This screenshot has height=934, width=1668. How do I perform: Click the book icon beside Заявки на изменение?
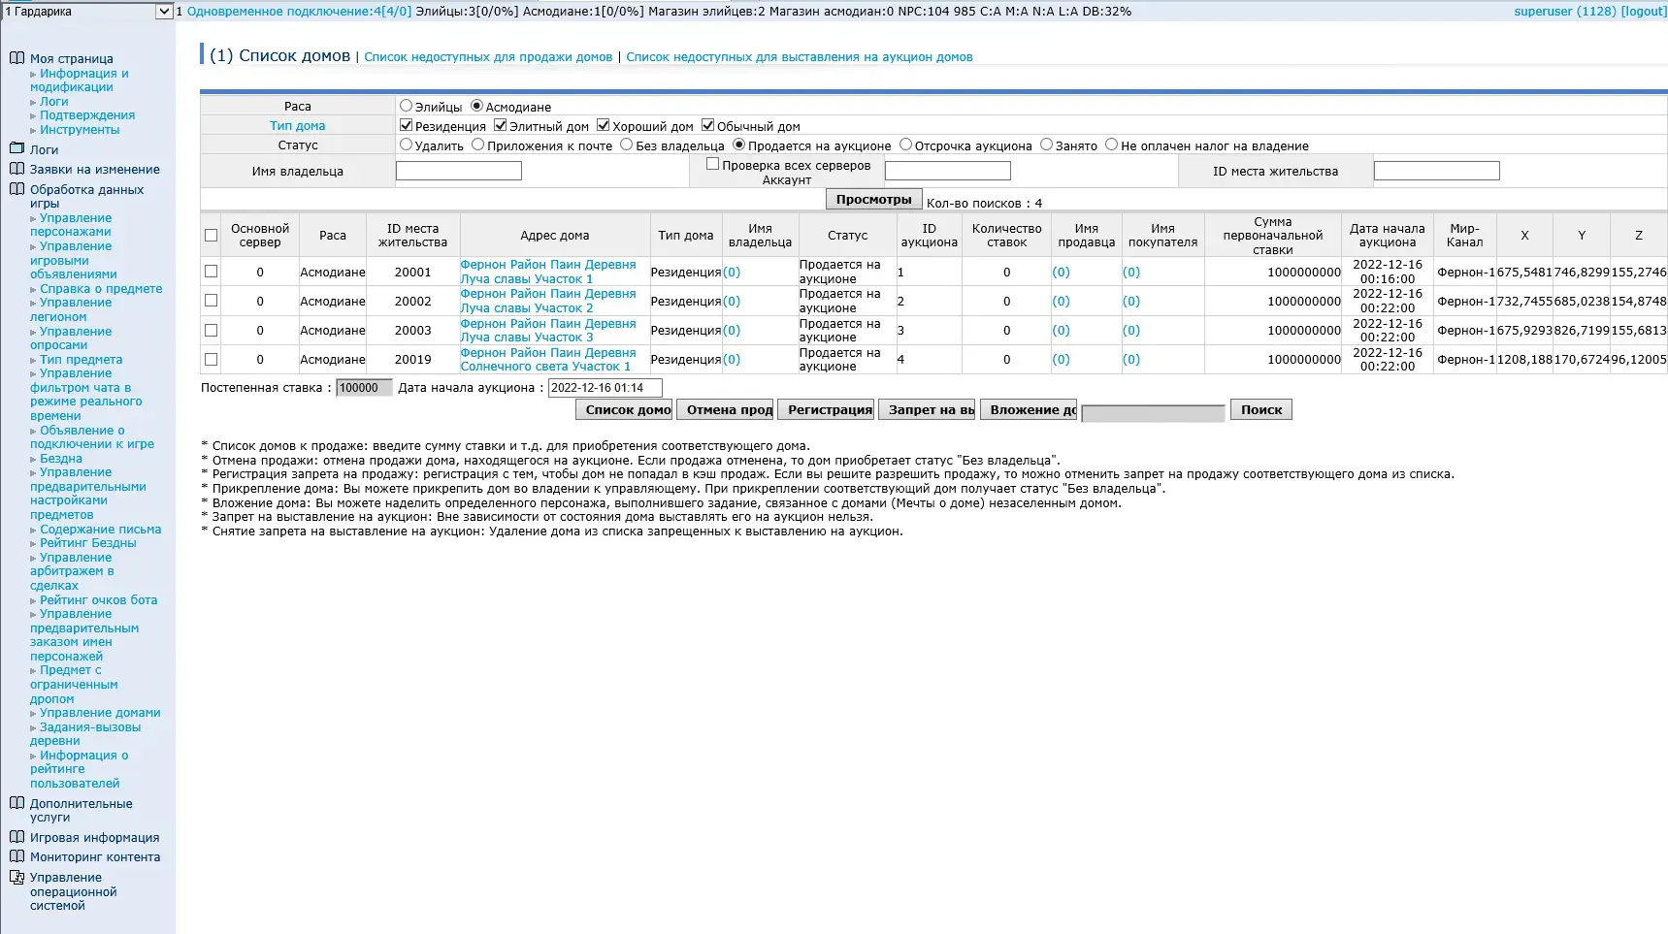pos(16,169)
